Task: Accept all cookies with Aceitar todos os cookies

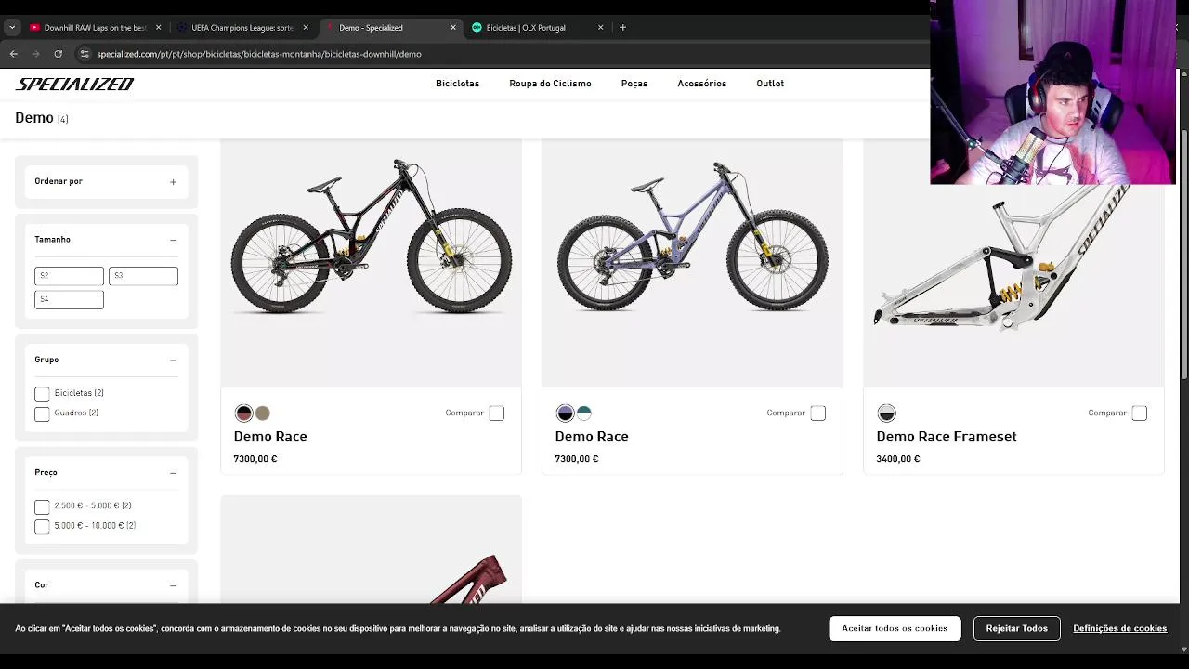Action: tap(895, 628)
